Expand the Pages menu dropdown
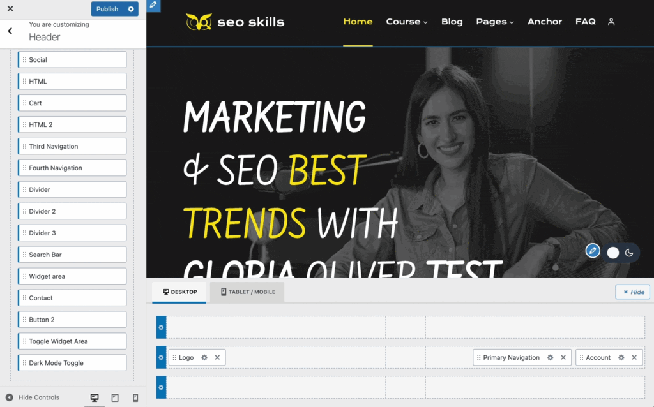This screenshot has width=654, height=407. 495,22
